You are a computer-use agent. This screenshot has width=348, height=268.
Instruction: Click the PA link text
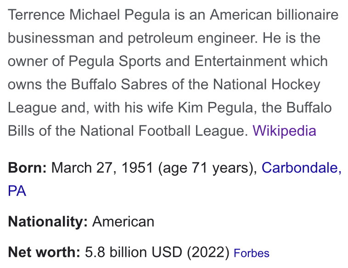coord(17,191)
